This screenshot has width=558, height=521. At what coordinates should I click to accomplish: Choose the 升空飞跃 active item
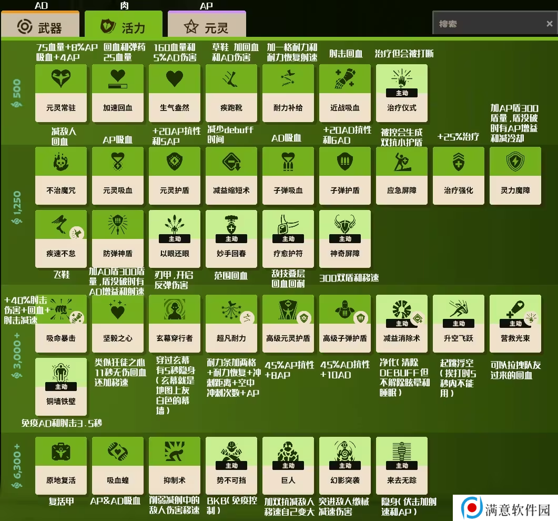tap(459, 324)
